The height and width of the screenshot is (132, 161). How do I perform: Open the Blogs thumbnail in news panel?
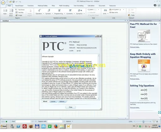[144, 66]
